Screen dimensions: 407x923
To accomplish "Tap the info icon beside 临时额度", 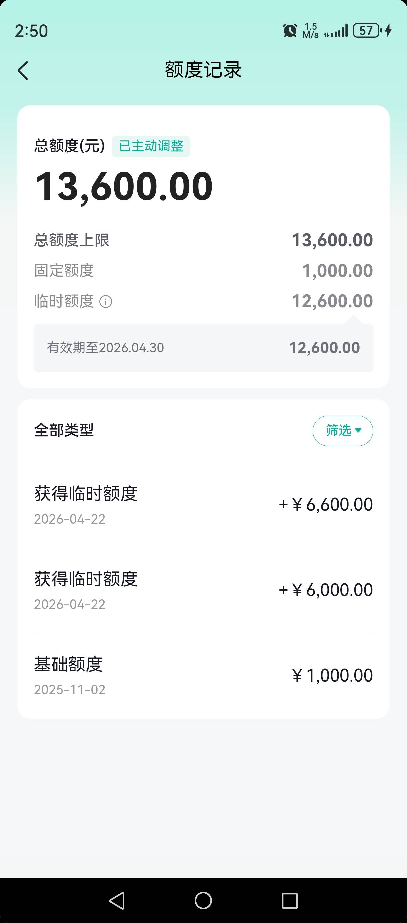I will tap(106, 302).
